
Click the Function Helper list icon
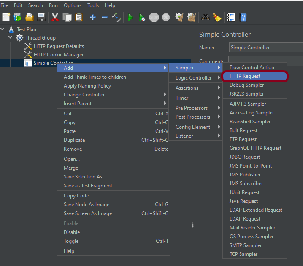[x=231, y=17]
